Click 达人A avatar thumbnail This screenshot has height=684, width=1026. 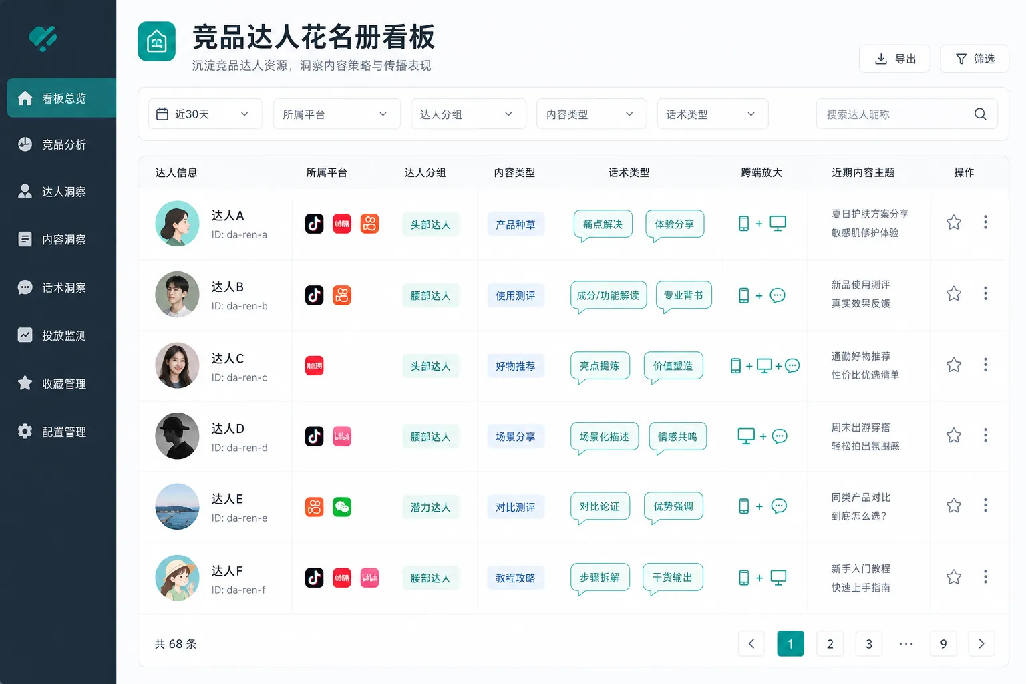coord(177,223)
